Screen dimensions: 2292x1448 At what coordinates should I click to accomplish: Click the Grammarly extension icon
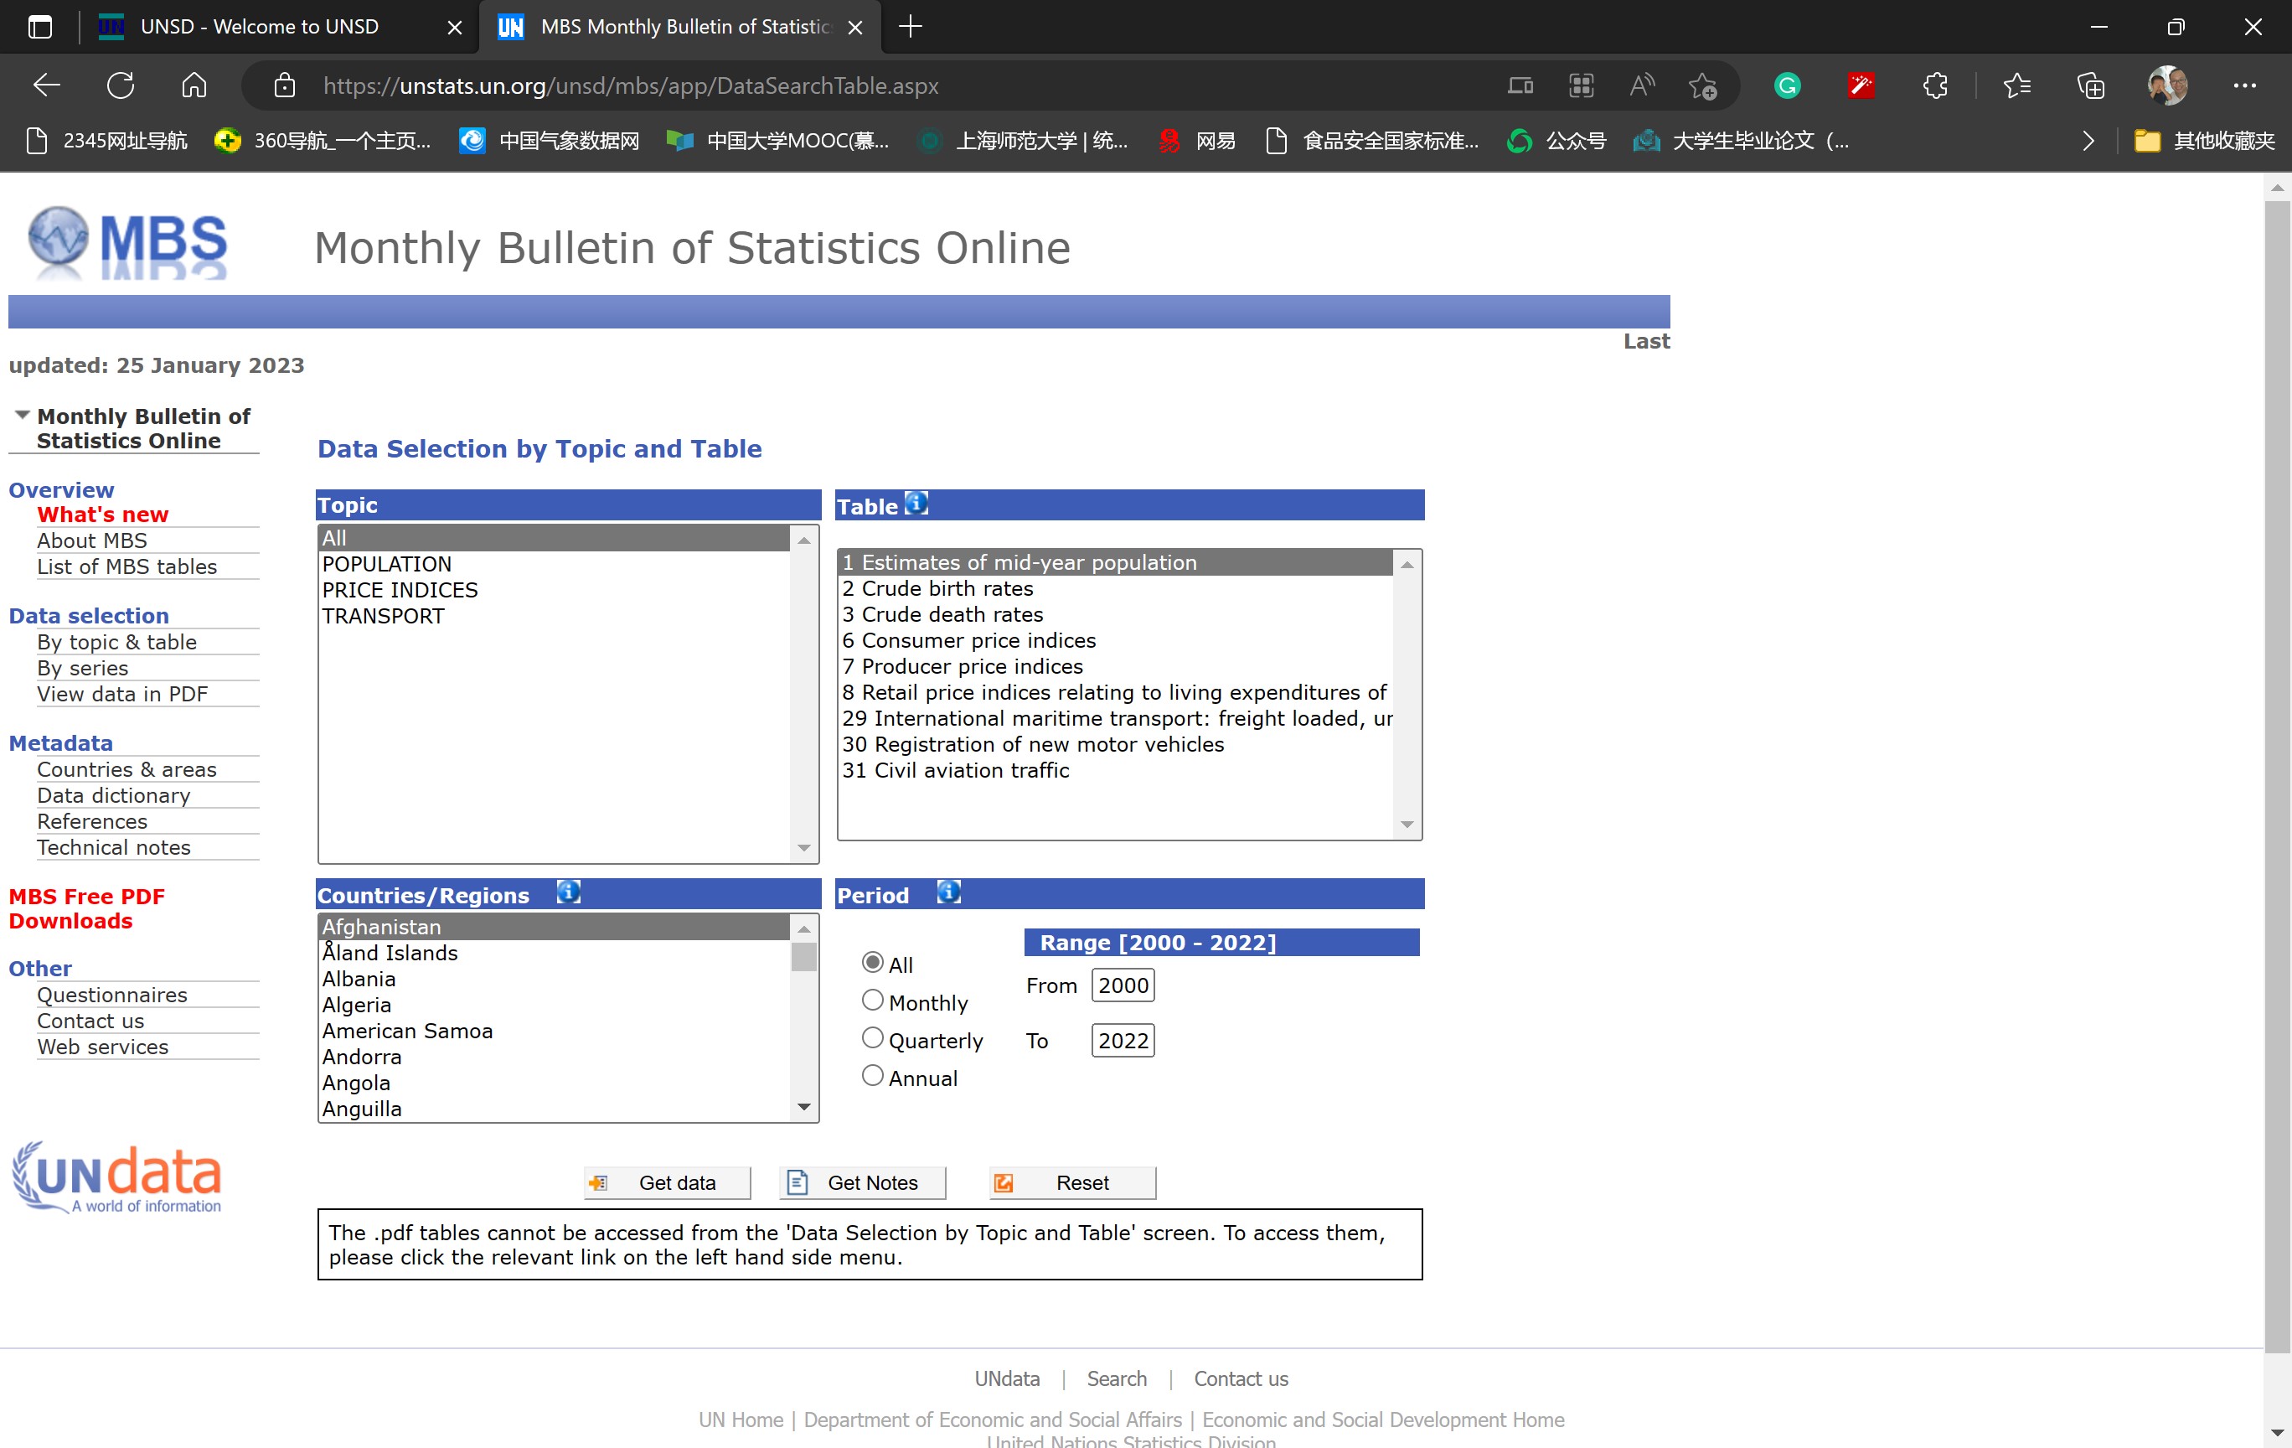pyautogui.click(x=1787, y=85)
